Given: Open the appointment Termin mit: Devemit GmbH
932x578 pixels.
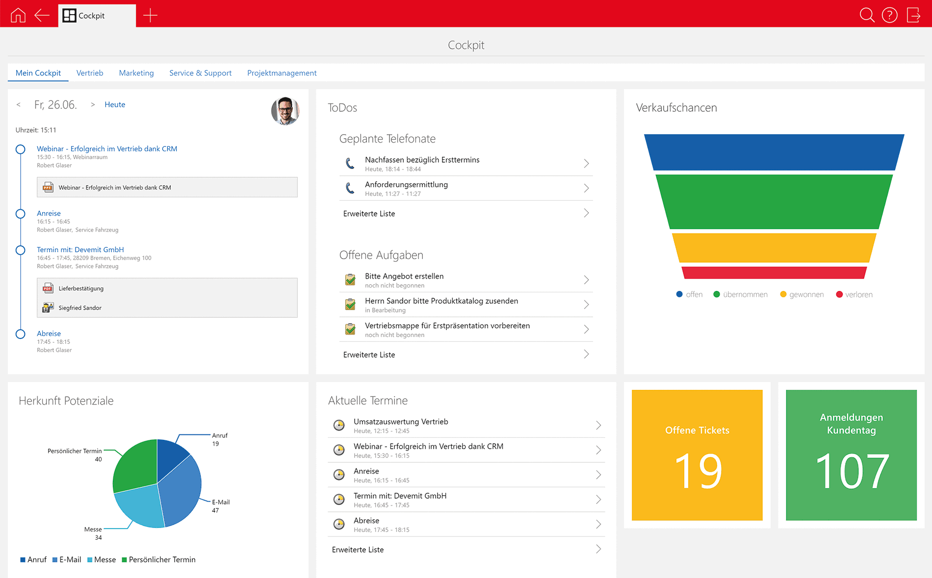Looking at the screenshot, I should [x=80, y=249].
